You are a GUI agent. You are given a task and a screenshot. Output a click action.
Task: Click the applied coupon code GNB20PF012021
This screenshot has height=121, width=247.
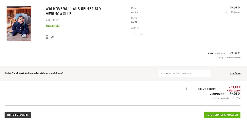(207, 89)
